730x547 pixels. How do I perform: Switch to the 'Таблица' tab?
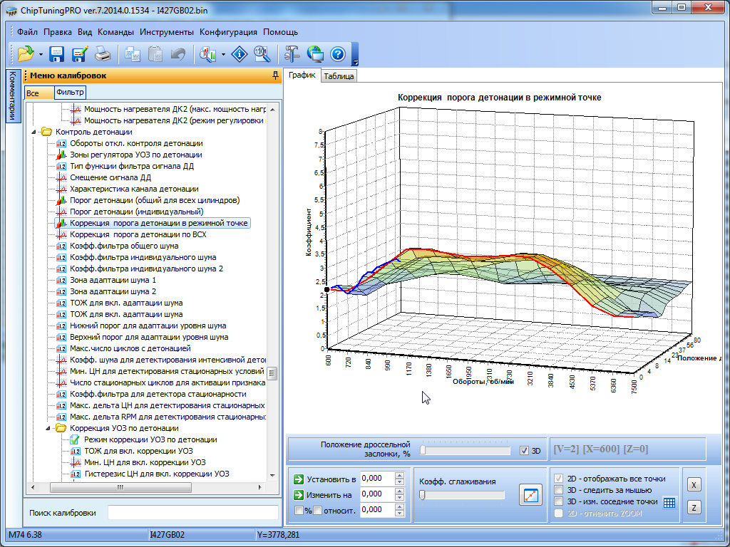click(339, 76)
